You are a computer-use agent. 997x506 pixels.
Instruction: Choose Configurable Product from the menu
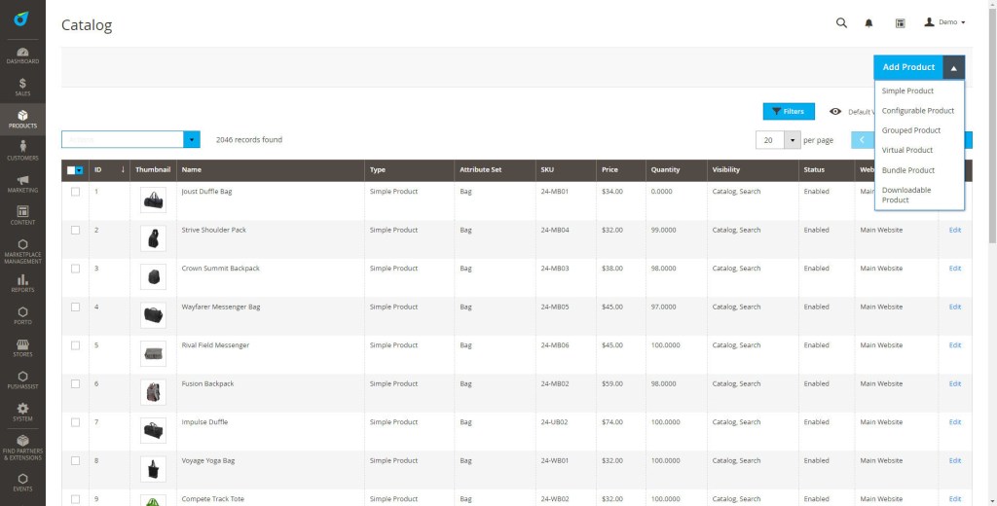pyautogui.click(x=917, y=111)
